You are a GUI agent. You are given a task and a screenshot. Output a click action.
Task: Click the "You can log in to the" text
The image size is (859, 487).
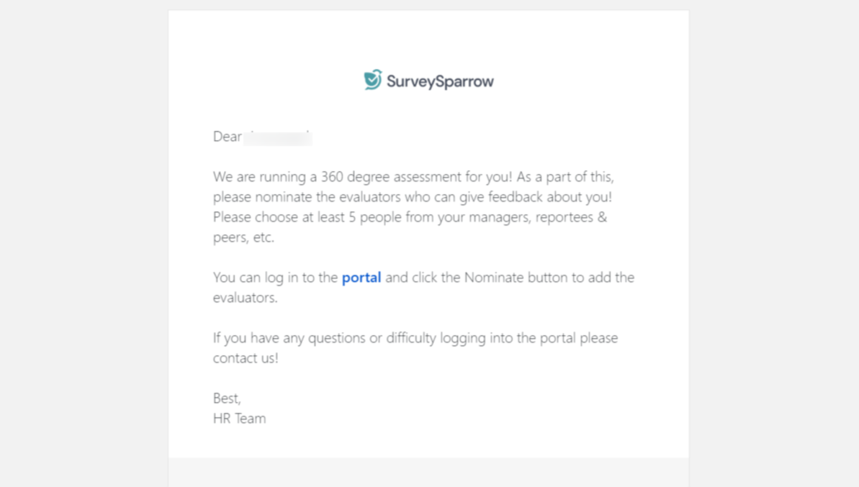pos(275,278)
